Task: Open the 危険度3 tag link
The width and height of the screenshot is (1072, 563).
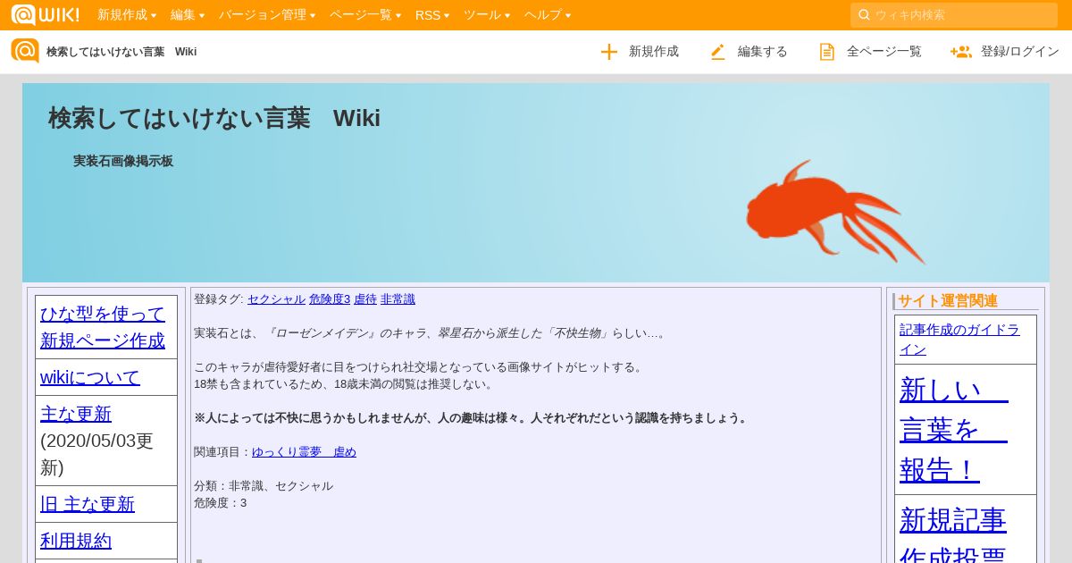Action: click(330, 299)
